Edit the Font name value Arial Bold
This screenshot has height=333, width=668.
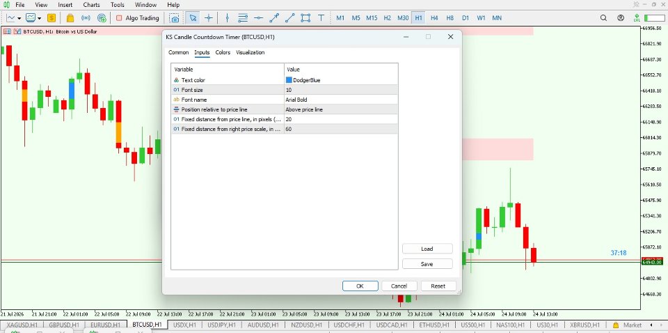pyautogui.click(x=341, y=100)
